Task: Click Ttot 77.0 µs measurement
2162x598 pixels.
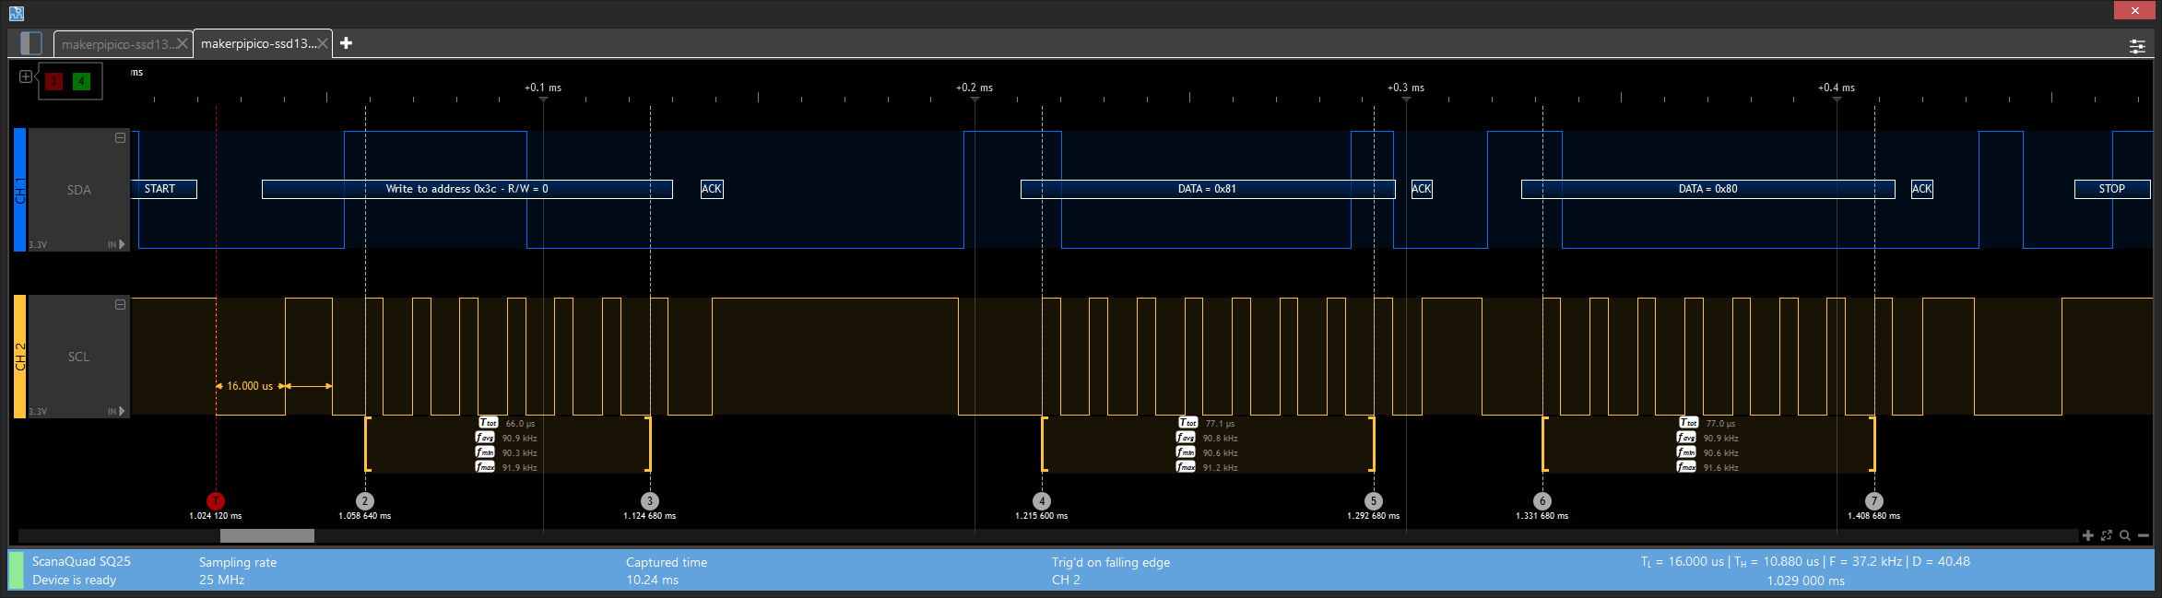Action: (1707, 423)
